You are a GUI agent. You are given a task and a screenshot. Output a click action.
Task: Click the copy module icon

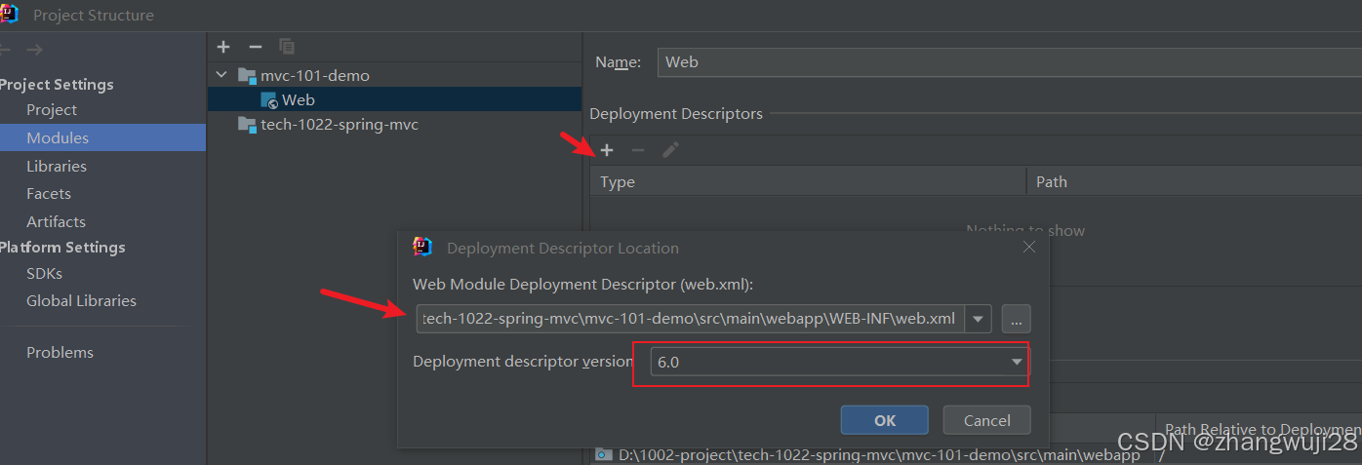tap(287, 47)
